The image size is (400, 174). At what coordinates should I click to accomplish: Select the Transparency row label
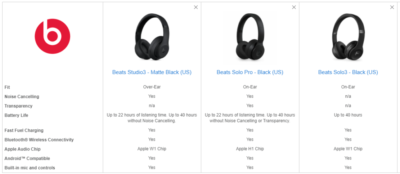pos(18,106)
